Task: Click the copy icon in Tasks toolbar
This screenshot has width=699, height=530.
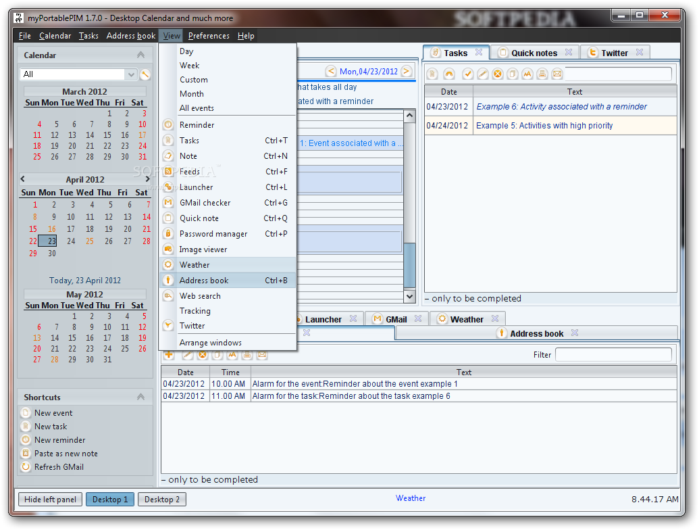Action: click(513, 74)
